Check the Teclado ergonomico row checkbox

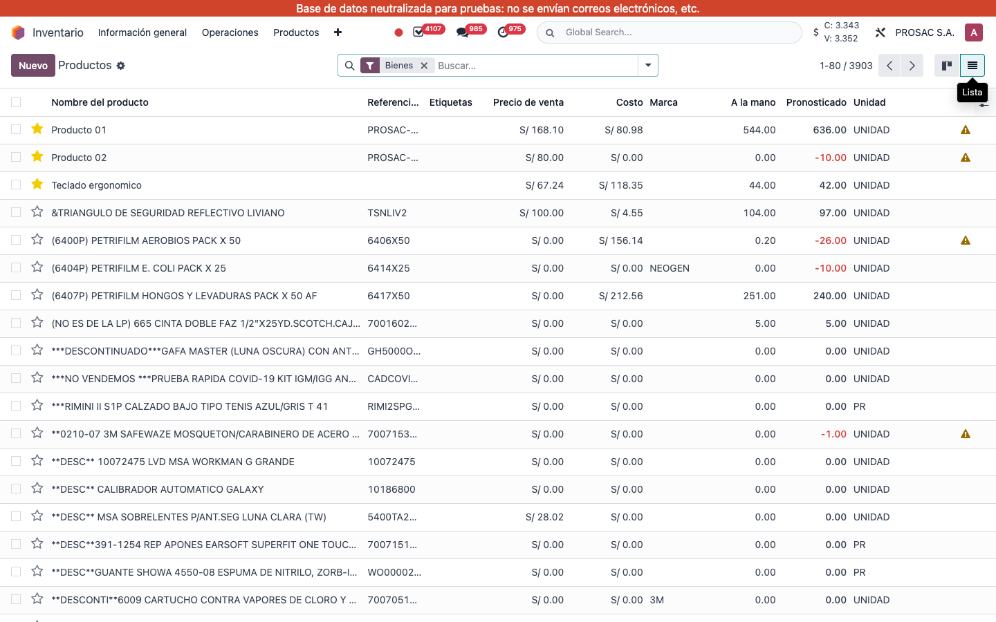pyautogui.click(x=16, y=185)
